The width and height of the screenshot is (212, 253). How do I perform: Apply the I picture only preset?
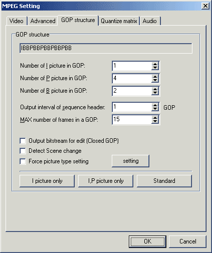47,181
